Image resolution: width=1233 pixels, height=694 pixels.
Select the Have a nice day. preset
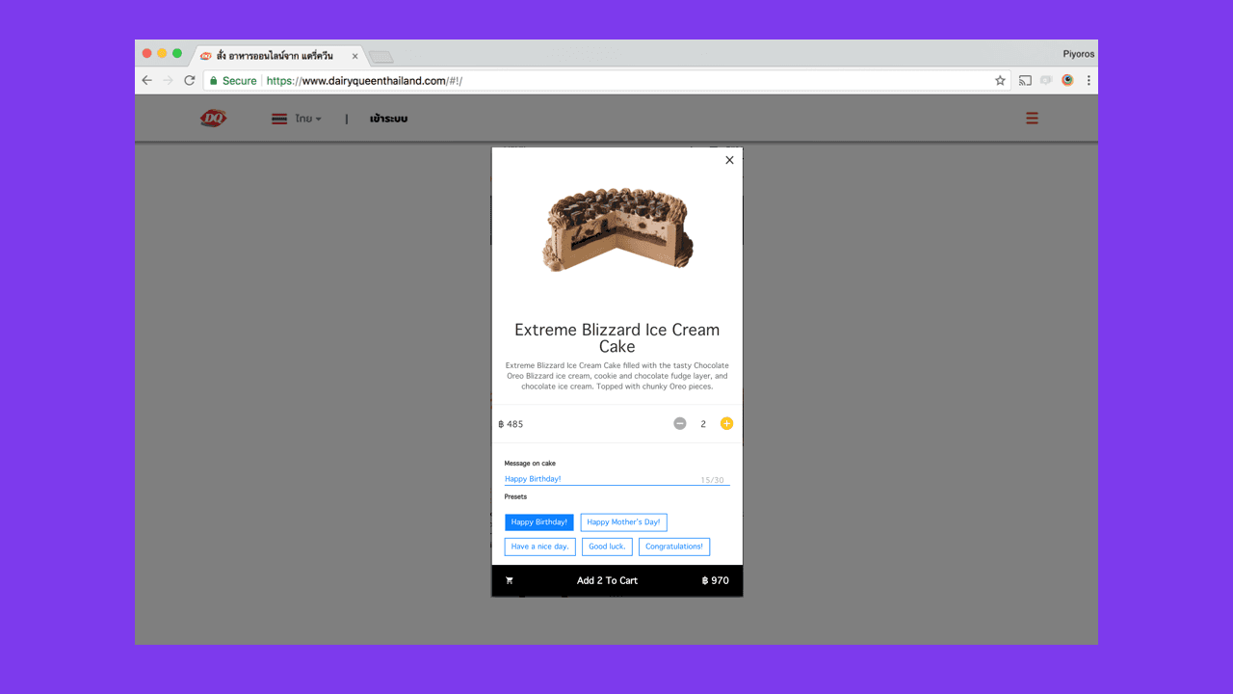pos(539,547)
